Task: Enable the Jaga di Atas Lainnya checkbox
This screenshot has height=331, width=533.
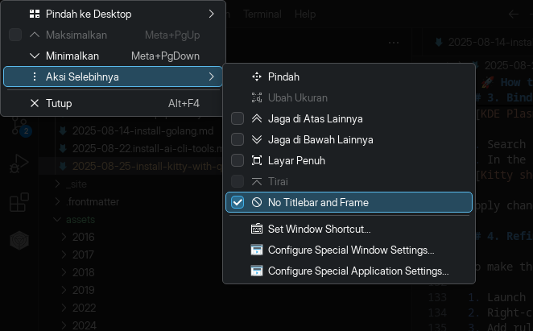Action: [x=238, y=118]
